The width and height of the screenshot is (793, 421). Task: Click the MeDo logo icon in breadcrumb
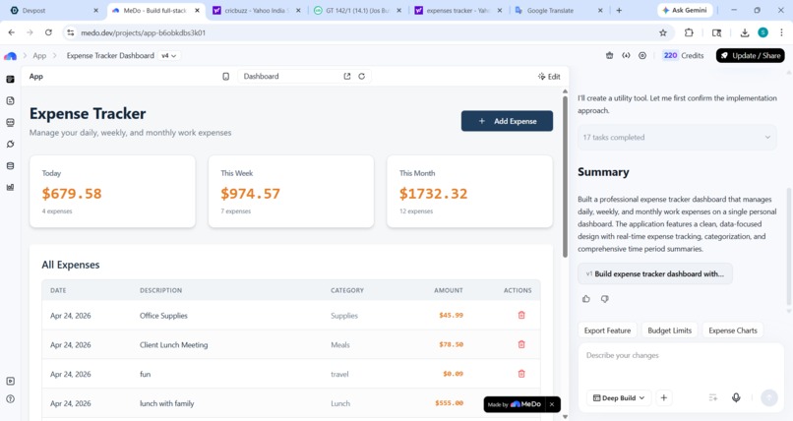point(10,56)
